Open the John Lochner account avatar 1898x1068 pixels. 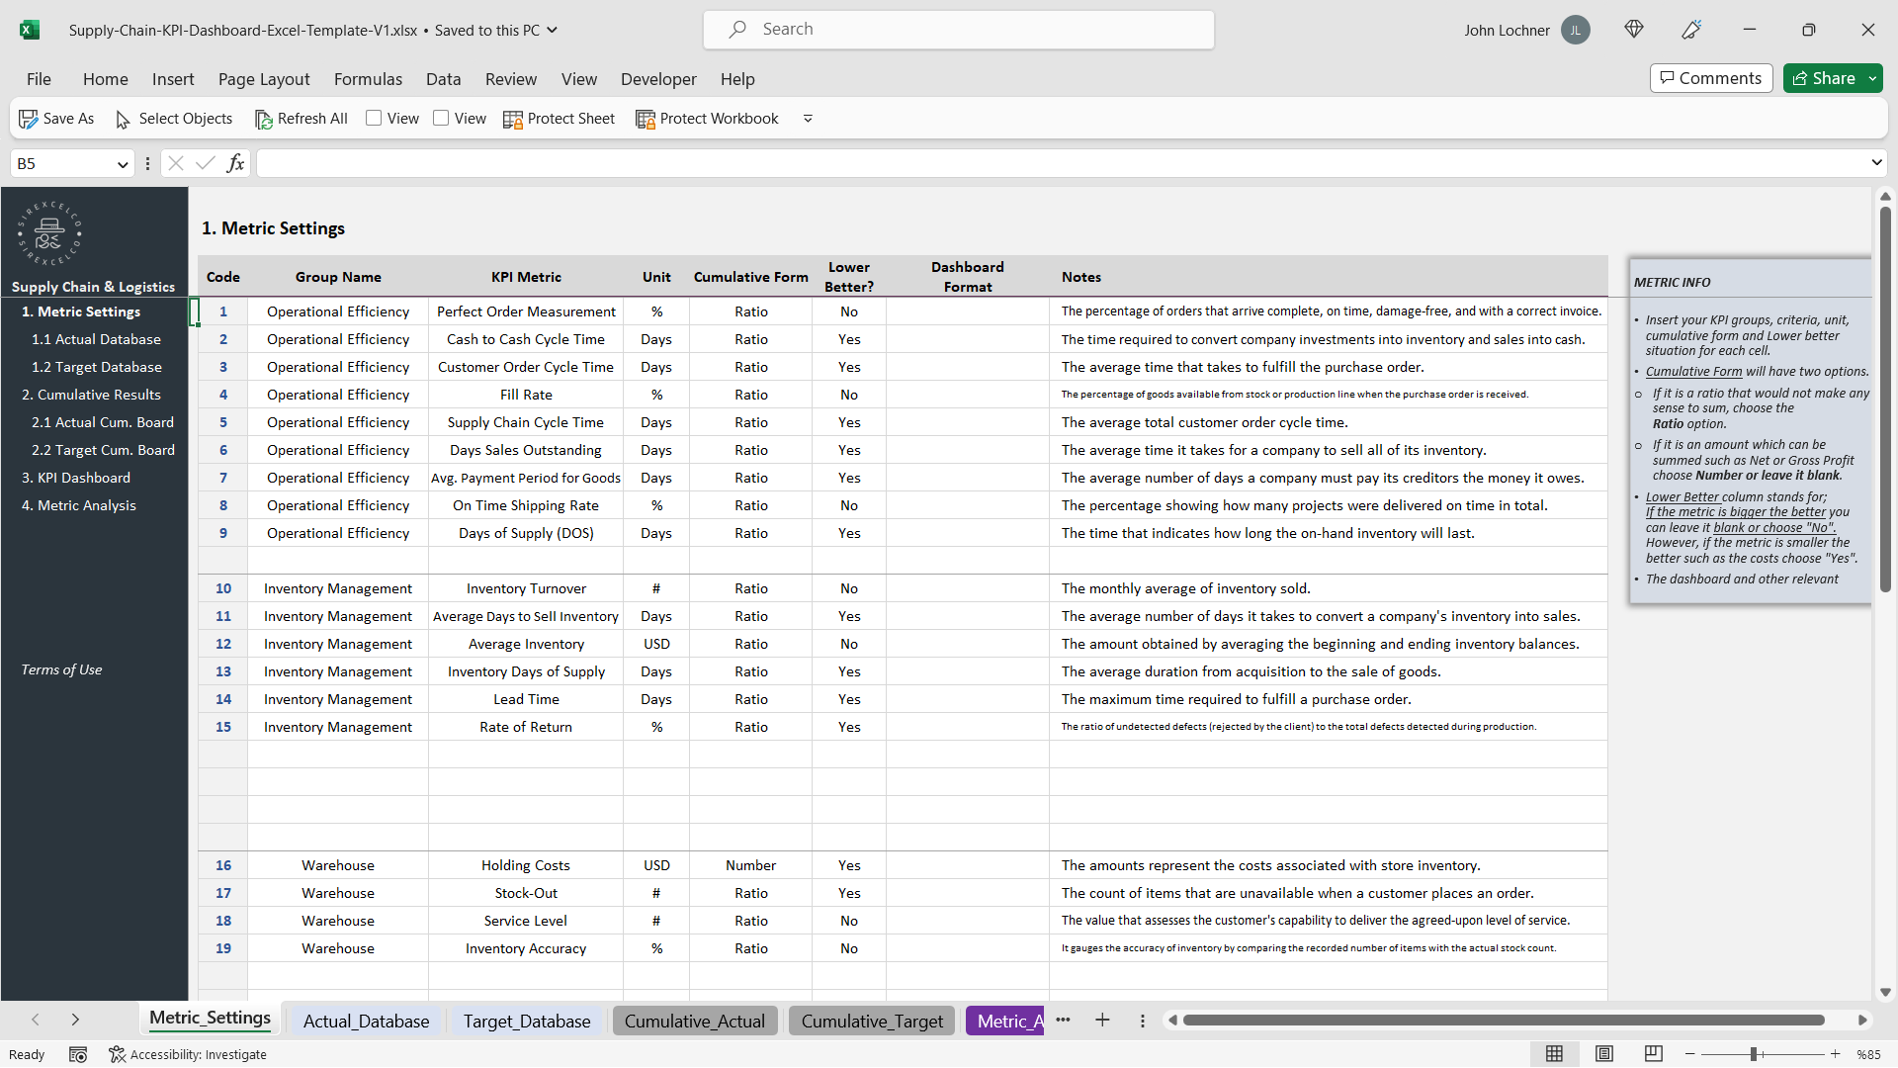click(1576, 30)
